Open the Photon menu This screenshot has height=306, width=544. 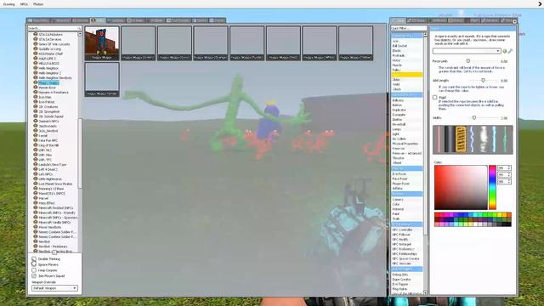38,4
